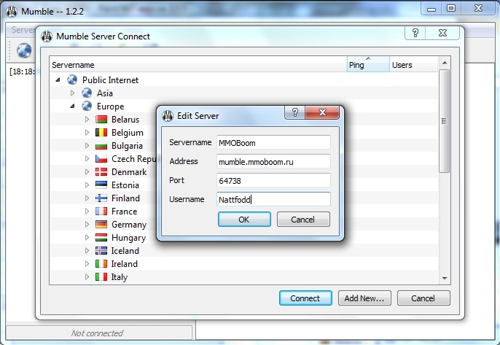The image size is (500, 345).
Task: Click the Edit Server dialog help icon
Action: [294, 112]
